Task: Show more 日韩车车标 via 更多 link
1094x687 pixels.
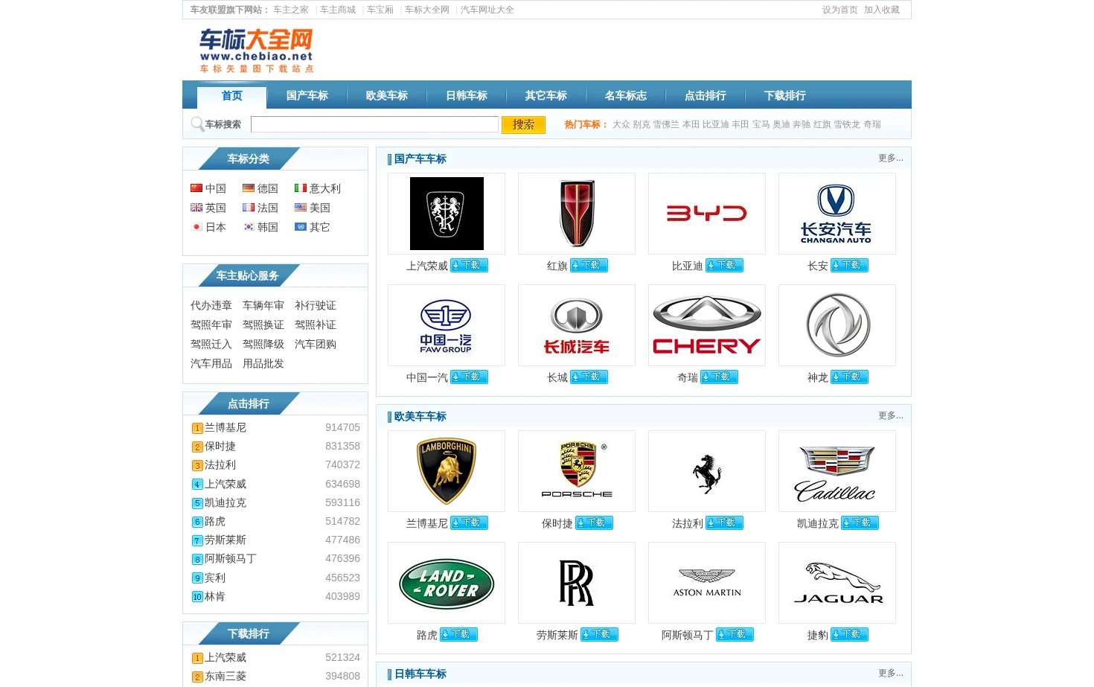Action: [890, 673]
